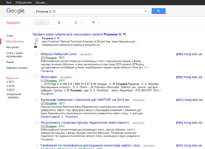Open the Більше... menu
Viewport: 205px width, 149px height.
point(42,3)
